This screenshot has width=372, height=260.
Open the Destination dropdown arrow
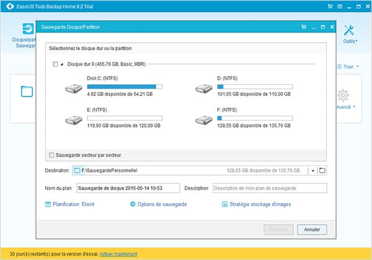(313, 170)
